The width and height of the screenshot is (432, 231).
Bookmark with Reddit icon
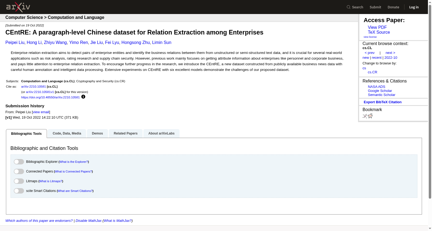coord(370,116)
